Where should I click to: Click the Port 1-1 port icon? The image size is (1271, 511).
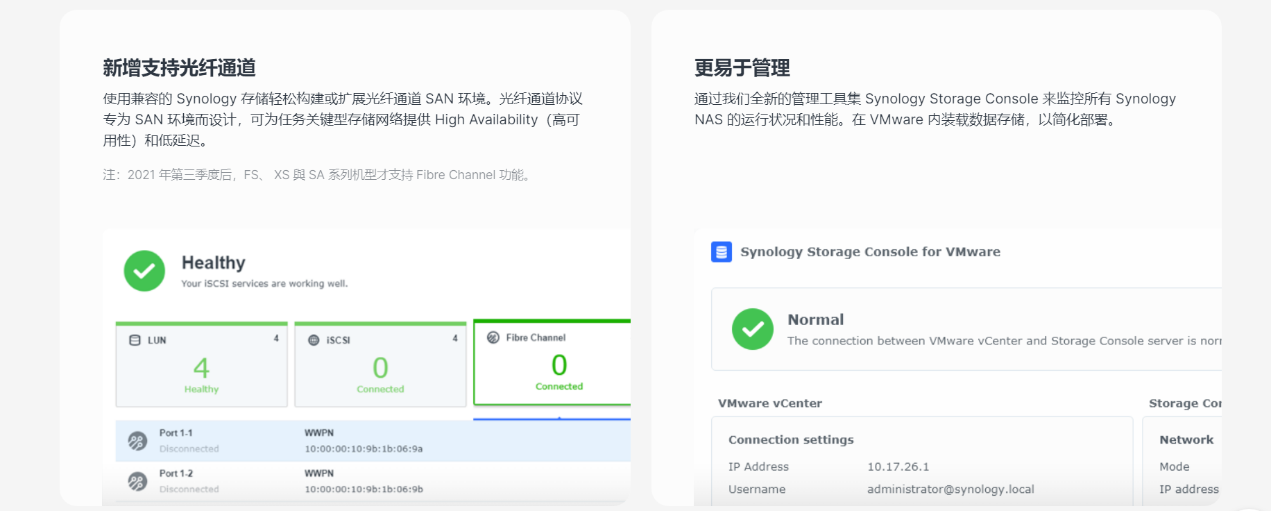coord(137,441)
